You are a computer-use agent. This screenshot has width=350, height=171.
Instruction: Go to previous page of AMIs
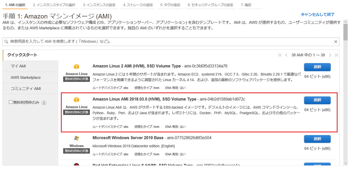286,55
